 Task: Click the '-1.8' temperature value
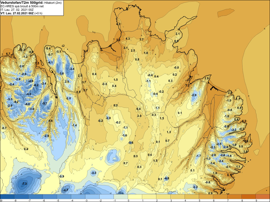229,156
